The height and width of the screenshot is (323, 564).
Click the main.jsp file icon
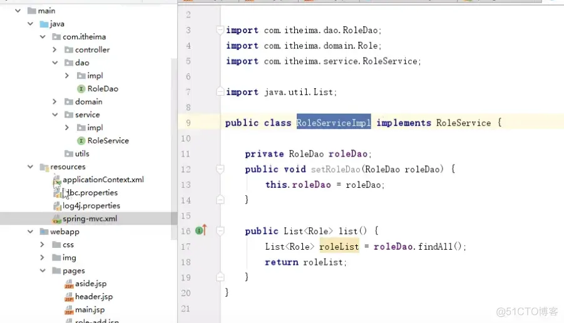[69, 310]
